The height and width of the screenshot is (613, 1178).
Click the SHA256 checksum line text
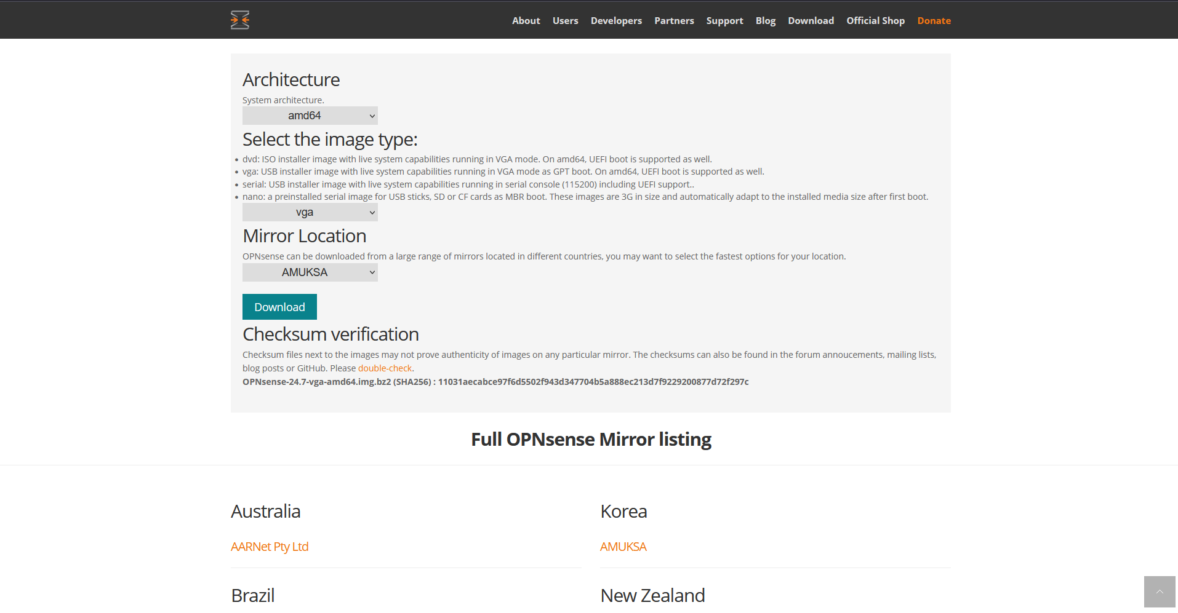(x=495, y=382)
